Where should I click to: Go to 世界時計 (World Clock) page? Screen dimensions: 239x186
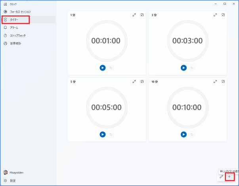15,43
